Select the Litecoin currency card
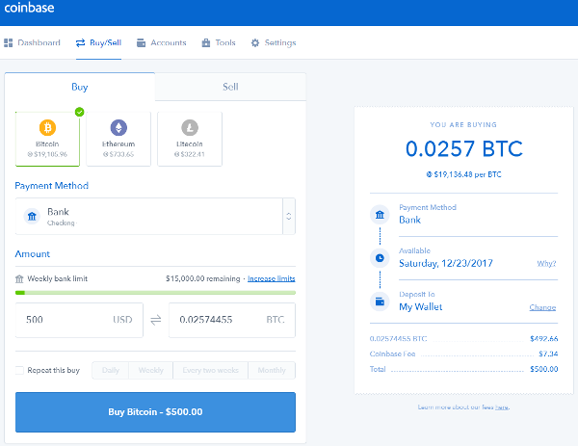Image resolution: width=578 pixels, height=446 pixels. coord(190,139)
